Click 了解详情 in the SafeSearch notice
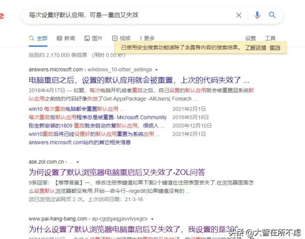Image resolution: width=305 pixels, height=239 pixels. 255,47
